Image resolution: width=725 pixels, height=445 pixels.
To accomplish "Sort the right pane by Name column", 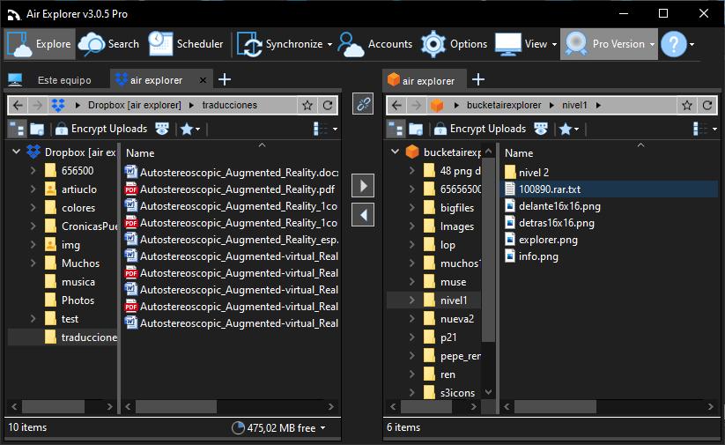I will coord(518,153).
